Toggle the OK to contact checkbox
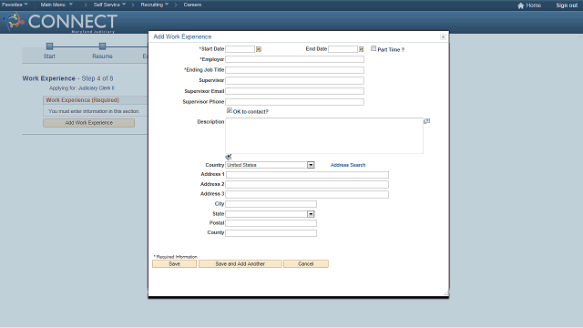583x328 pixels. 230,110
